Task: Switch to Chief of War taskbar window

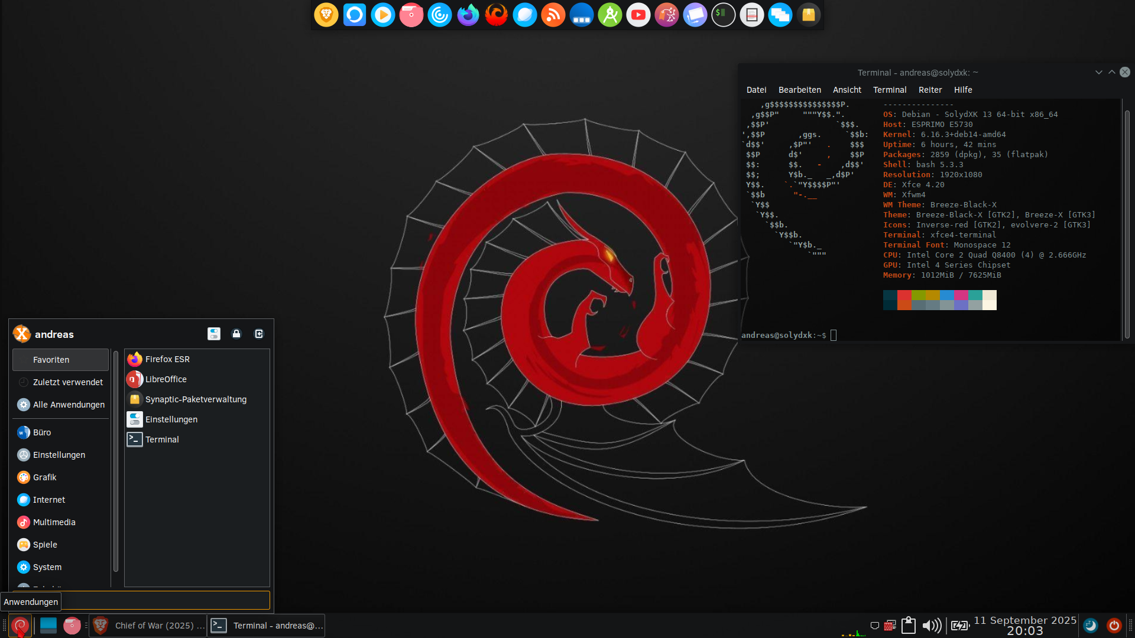Action: (148, 626)
